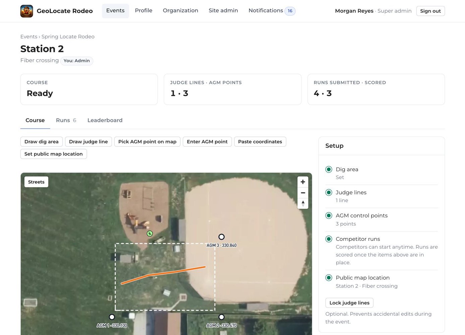Click Set public map location
This screenshot has height=335, width=465.
pos(54,154)
